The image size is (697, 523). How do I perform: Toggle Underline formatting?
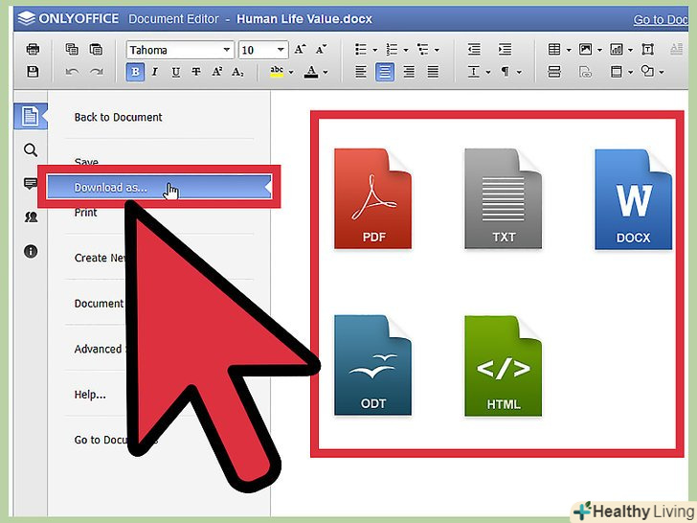point(176,72)
